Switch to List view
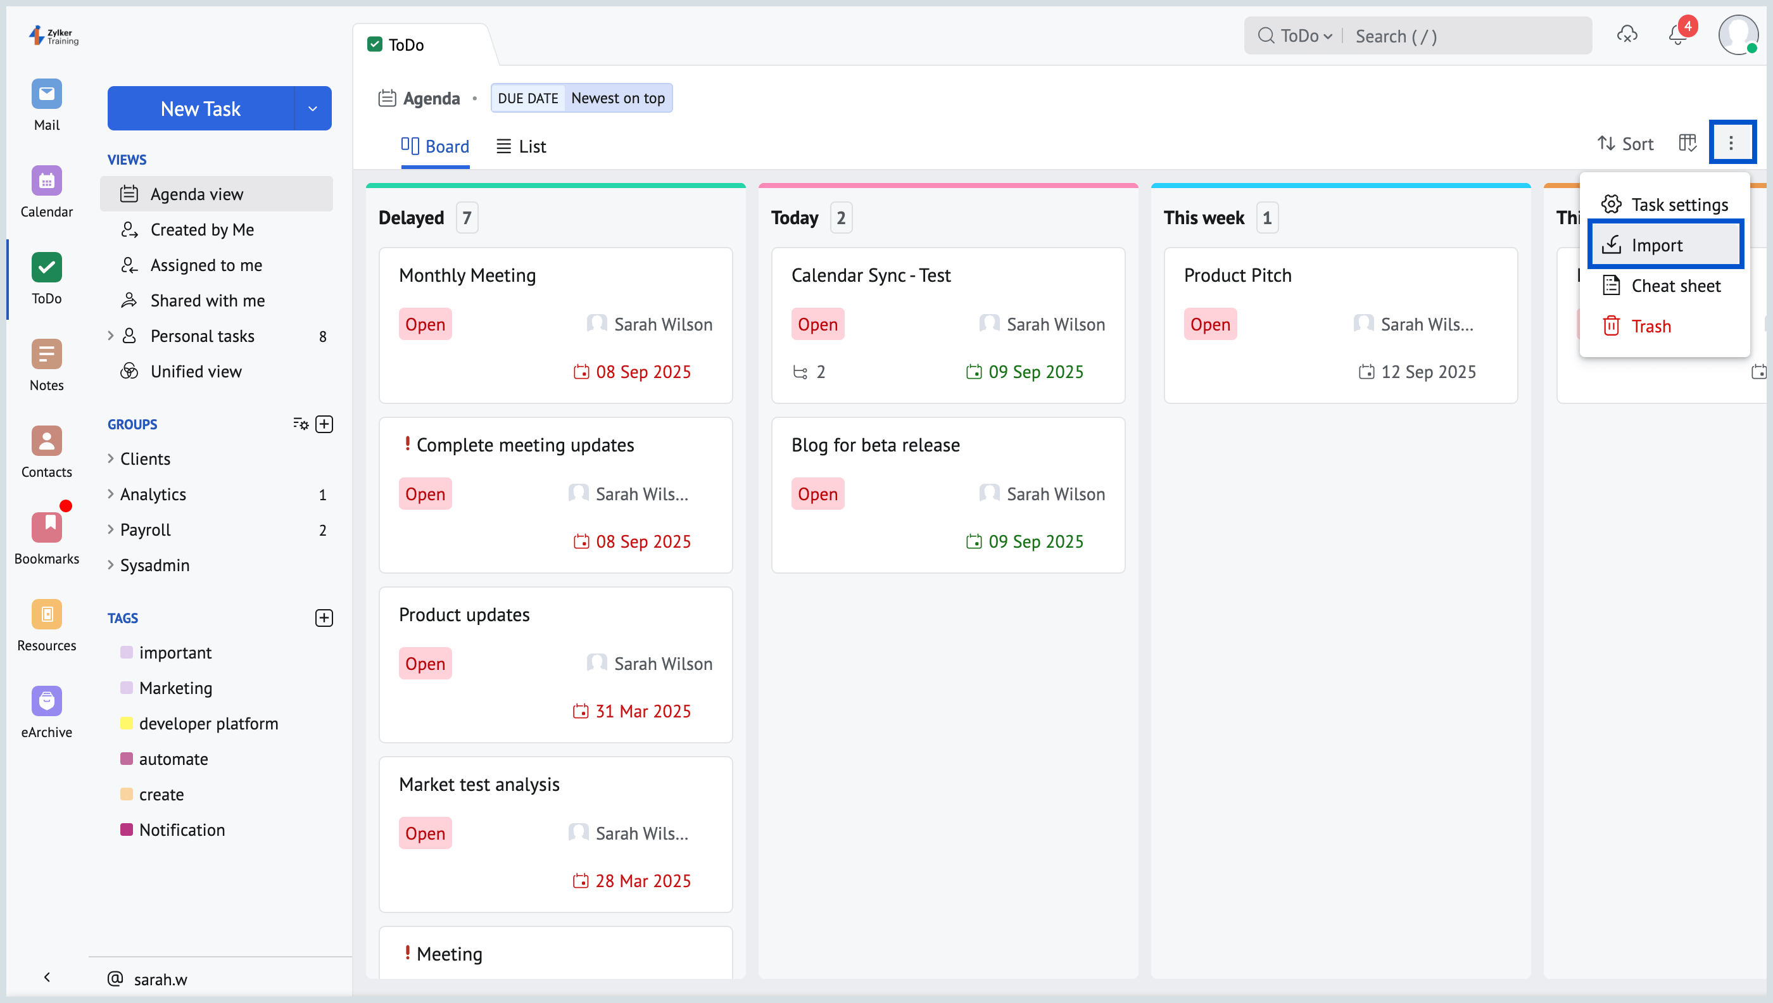The height and width of the screenshot is (1003, 1773). [x=521, y=146]
